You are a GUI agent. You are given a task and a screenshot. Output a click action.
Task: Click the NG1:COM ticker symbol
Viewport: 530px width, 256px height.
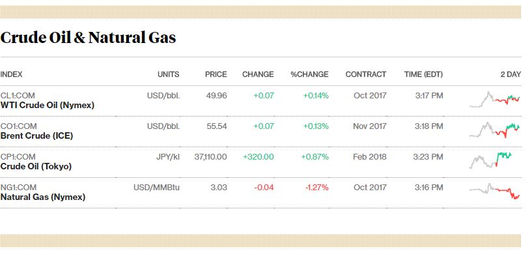tap(18, 187)
